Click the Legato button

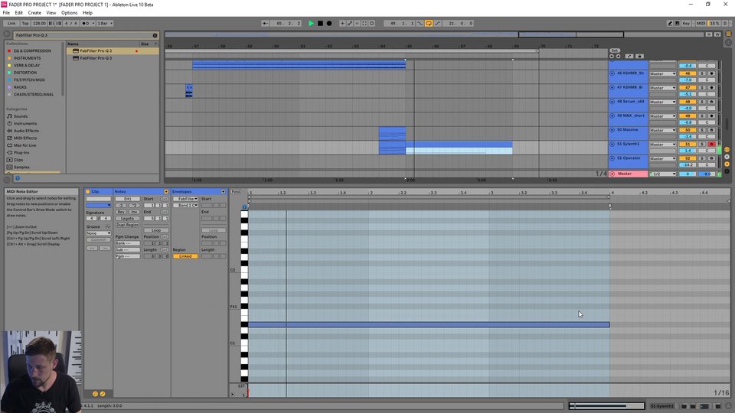coord(128,218)
